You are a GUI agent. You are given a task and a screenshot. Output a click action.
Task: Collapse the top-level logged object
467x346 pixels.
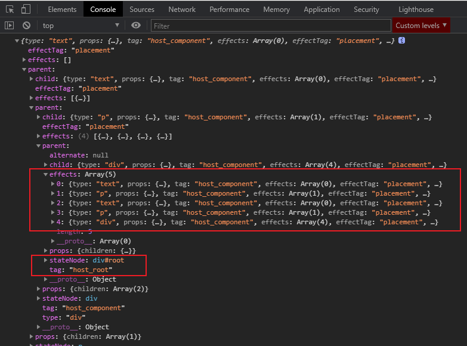tap(17, 41)
